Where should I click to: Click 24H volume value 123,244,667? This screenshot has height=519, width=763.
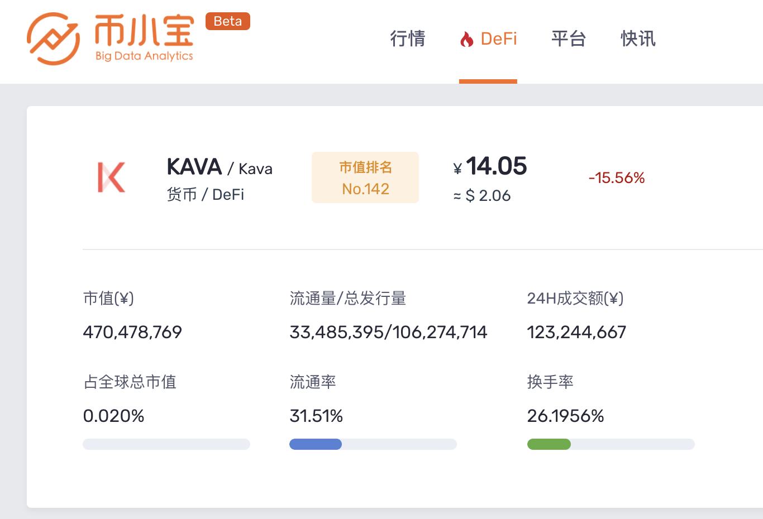[577, 332]
